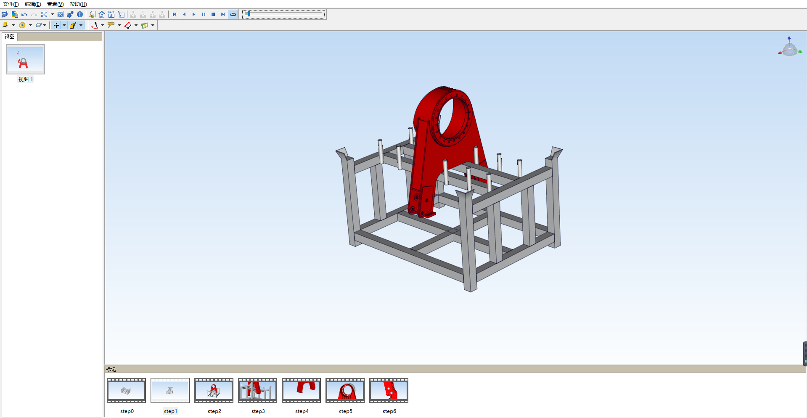Click the stacked layers section icon
Screen dimensions: 807x418
point(38,25)
